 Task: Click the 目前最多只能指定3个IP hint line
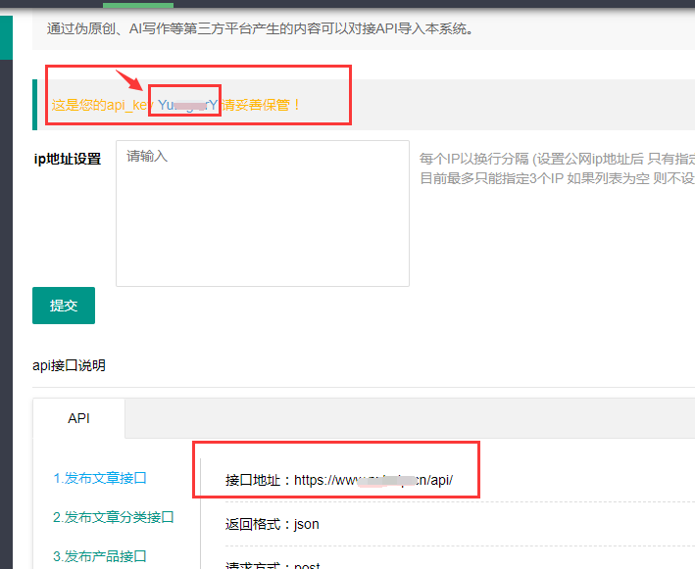point(556,178)
